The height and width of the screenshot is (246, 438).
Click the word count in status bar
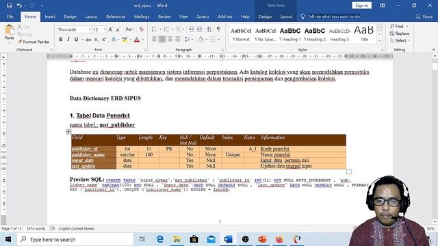(36, 229)
